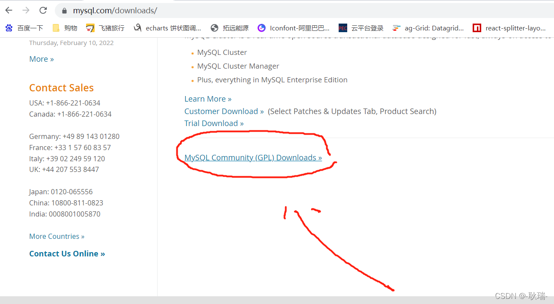Open the react-splitter-layo bookmark
Viewport: 554px width, 304px height.
click(510, 27)
